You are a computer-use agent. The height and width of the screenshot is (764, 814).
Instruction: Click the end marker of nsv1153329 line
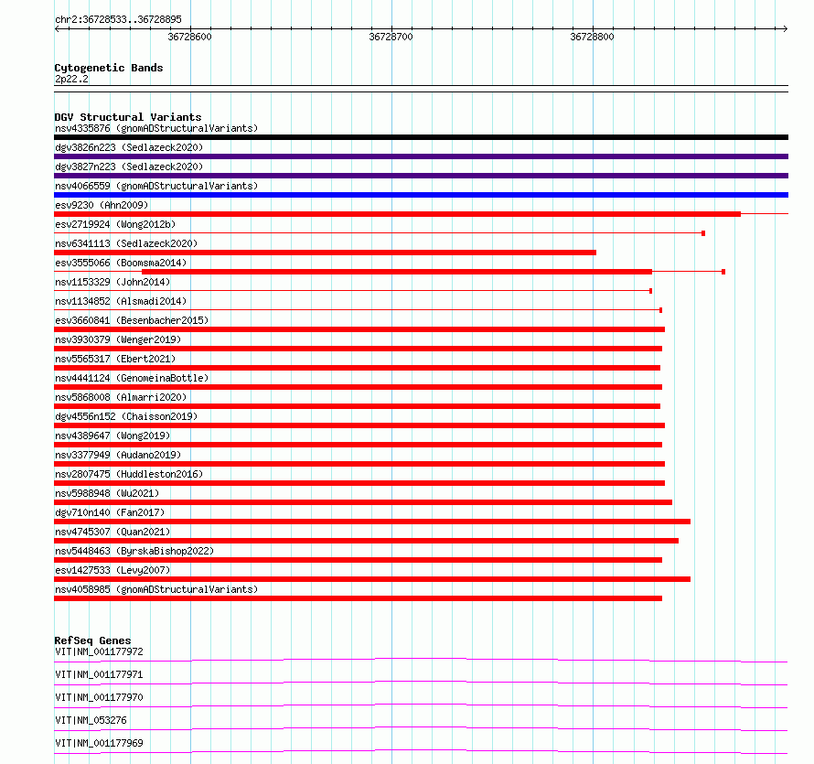click(x=651, y=291)
